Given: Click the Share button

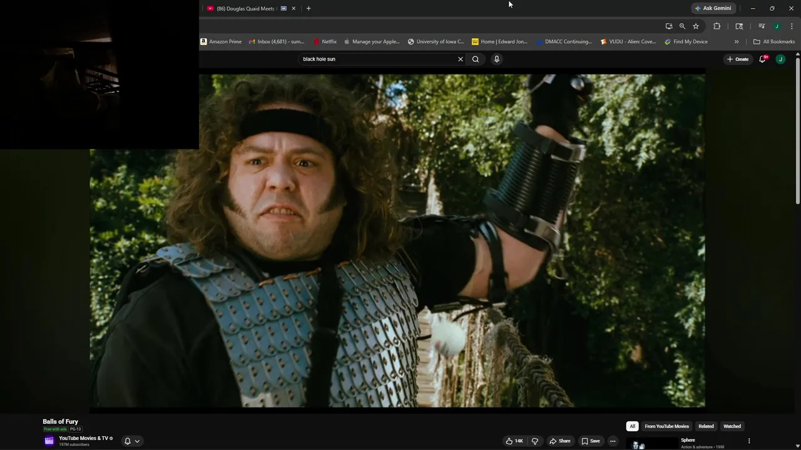Looking at the screenshot, I should (560, 441).
